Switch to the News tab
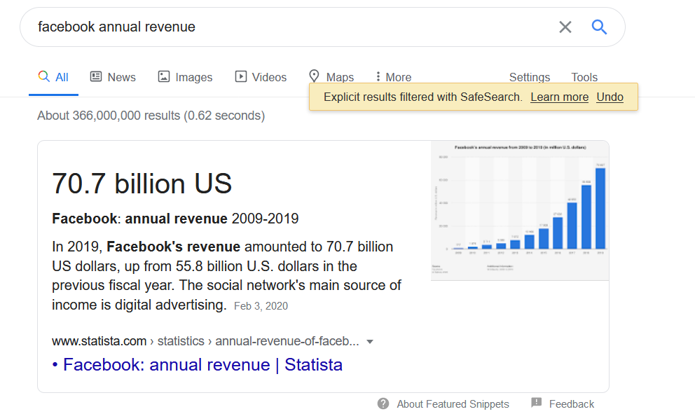 click(113, 77)
